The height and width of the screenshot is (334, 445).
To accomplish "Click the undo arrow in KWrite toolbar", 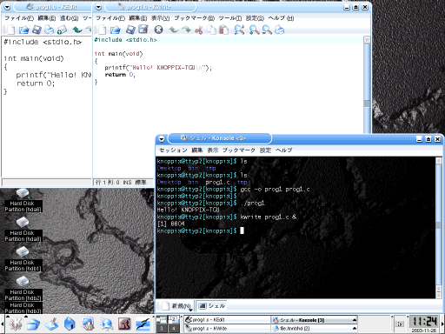I will [174, 30].
